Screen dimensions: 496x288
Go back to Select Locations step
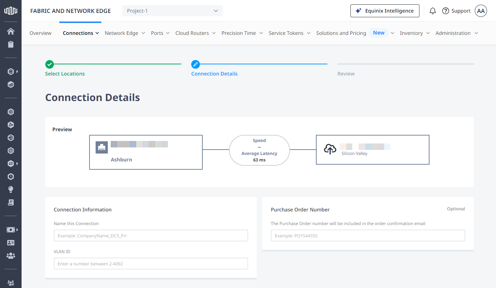(65, 74)
